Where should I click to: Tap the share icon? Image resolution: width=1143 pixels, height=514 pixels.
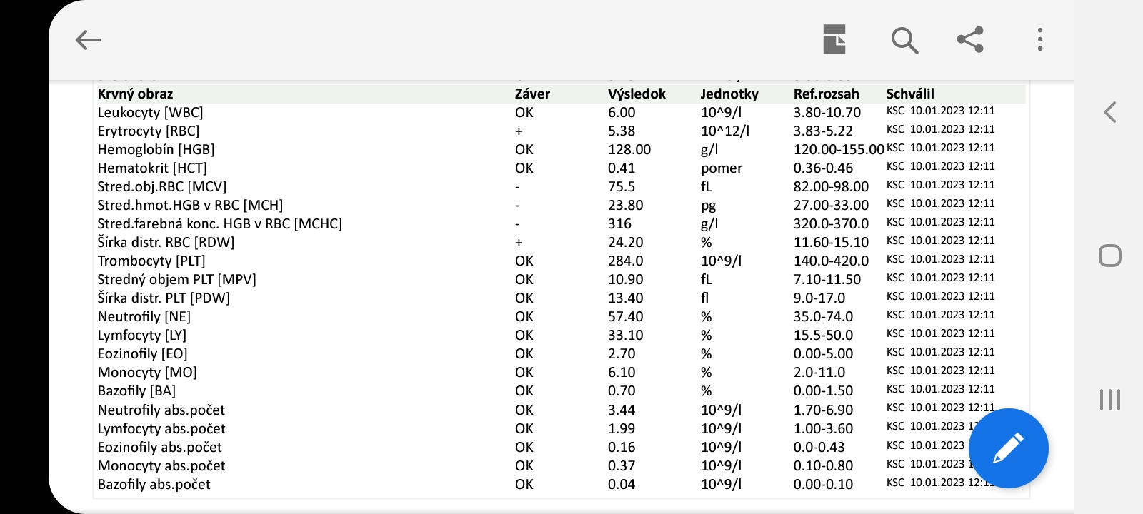tap(970, 40)
